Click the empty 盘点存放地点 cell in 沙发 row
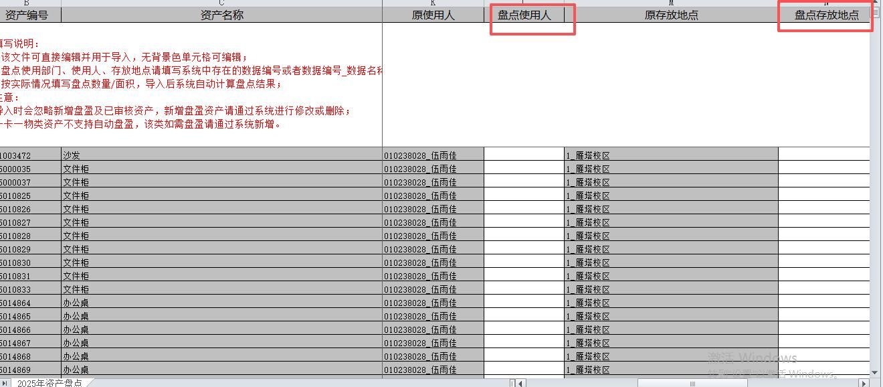The image size is (883, 387). click(823, 155)
